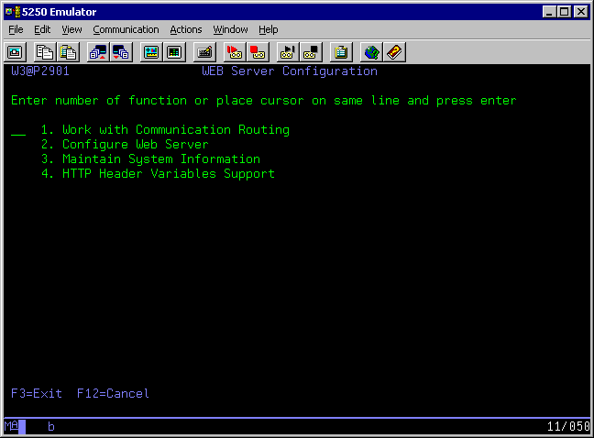594x438 pixels.
Task: Open the Help menu
Action: [x=269, y=29]
